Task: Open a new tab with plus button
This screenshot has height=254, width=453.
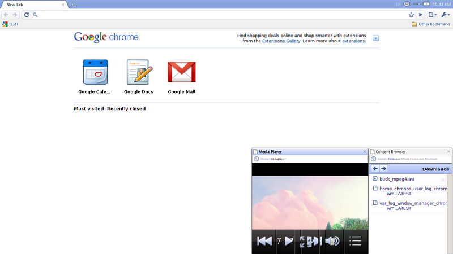Action: point(72,5)
